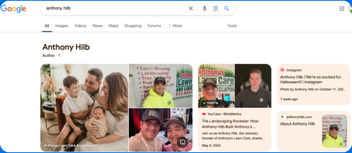Start voice search with microphone icon
This screenshot has height=153, width=352.
pos(204,8)
